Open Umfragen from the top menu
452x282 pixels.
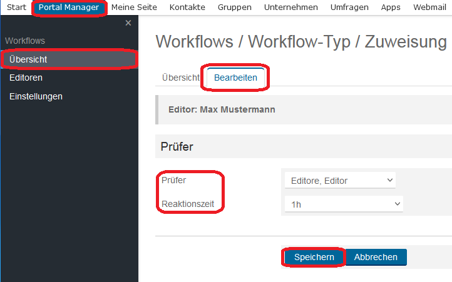coord(349,8)
